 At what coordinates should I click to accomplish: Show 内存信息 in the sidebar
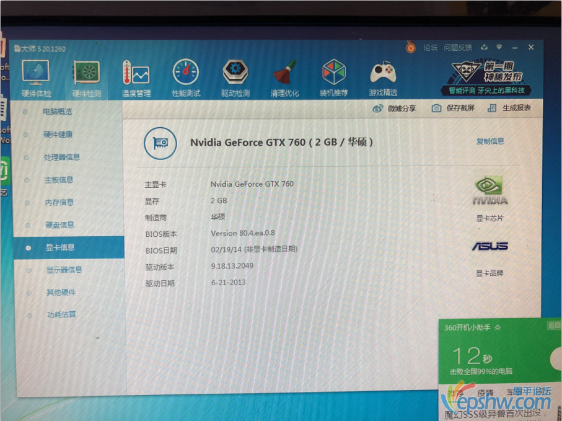(59, 203)
